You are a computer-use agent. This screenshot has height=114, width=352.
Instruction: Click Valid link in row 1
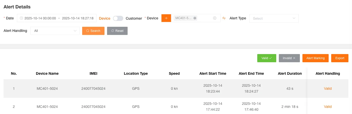tap(328, 88)
